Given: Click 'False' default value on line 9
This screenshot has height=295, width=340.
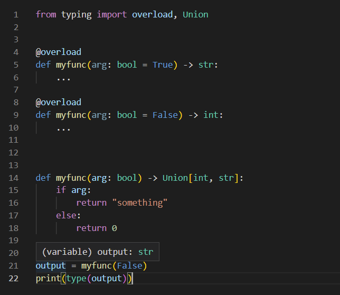Looking at the screenshot, I should (165, 115).
